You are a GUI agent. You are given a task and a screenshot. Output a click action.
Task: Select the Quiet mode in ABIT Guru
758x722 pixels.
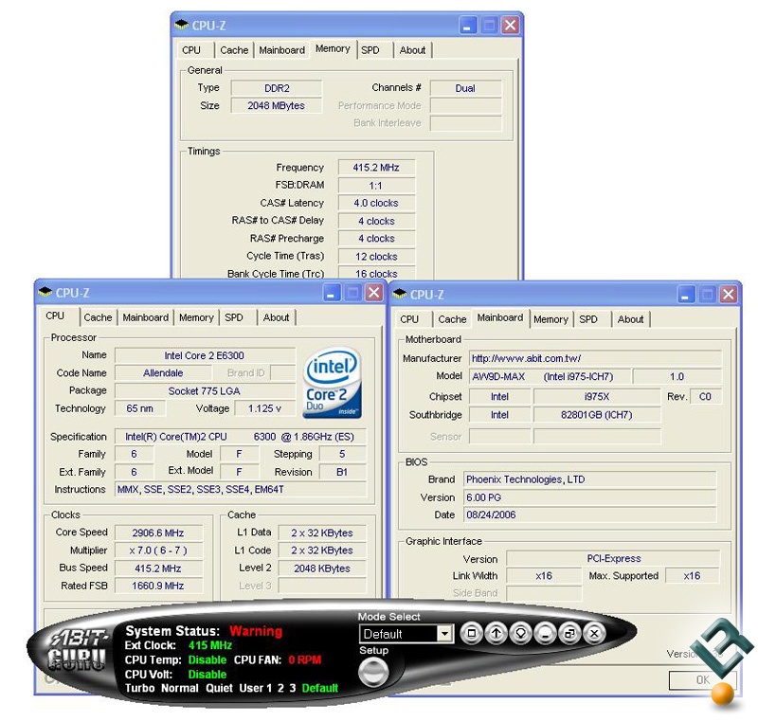pos(220,688)
